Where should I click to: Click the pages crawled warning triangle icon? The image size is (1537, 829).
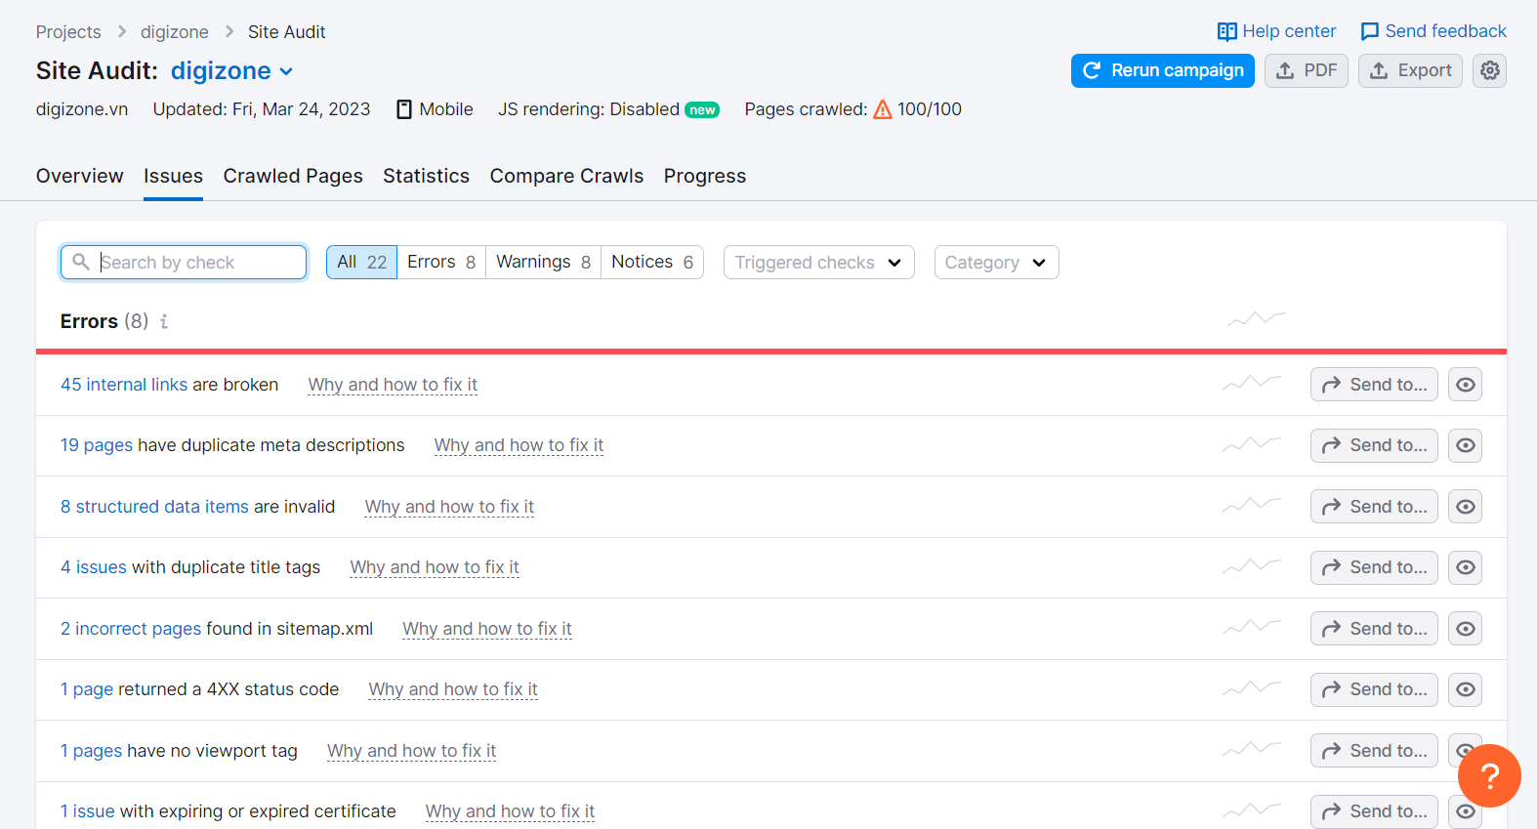pyautogui.click(x=883, y=109)
